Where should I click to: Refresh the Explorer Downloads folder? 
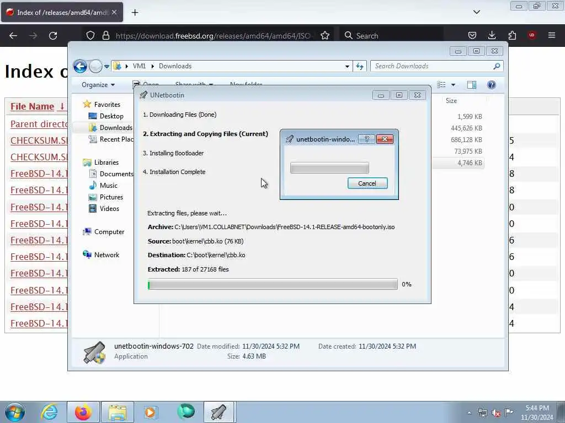pos(360,66)
